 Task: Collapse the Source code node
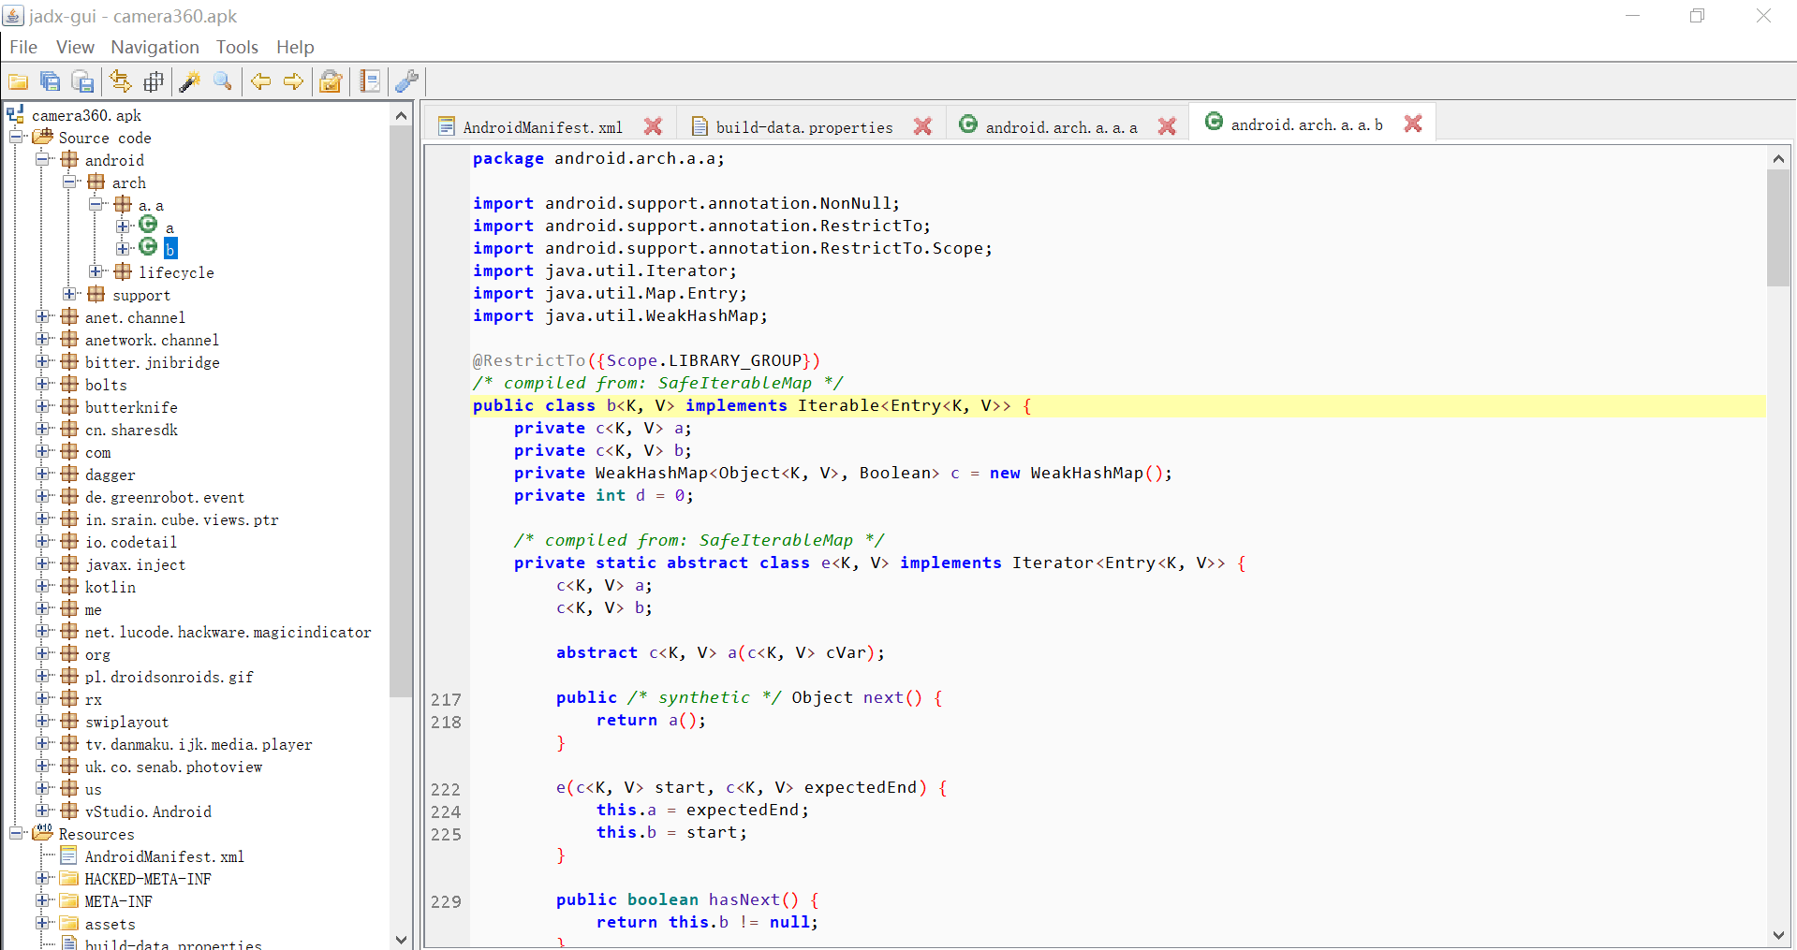[16, 137]
